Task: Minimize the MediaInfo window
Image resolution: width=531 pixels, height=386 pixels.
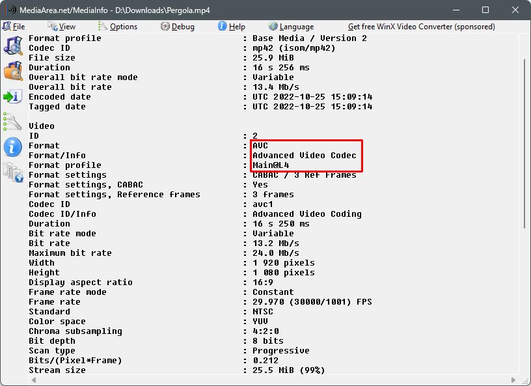Action: [x=456, y=10]
